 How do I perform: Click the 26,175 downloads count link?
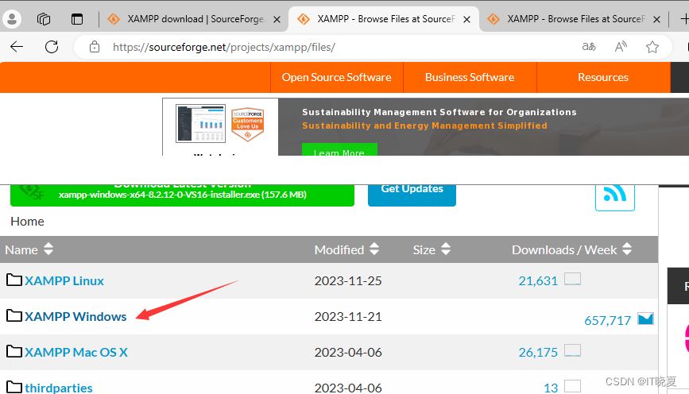pos(538,352)
